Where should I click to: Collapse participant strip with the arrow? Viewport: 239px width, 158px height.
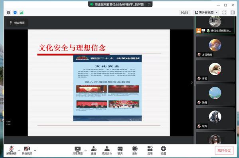[192, 83]
